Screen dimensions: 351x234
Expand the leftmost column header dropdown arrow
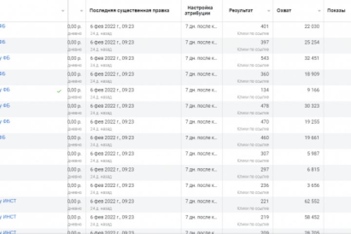click(x=63, y=11)
